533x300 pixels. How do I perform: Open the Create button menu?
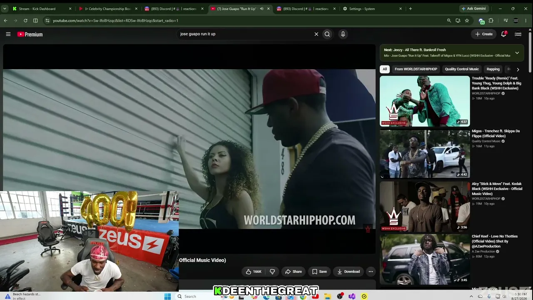pos(484,34)
